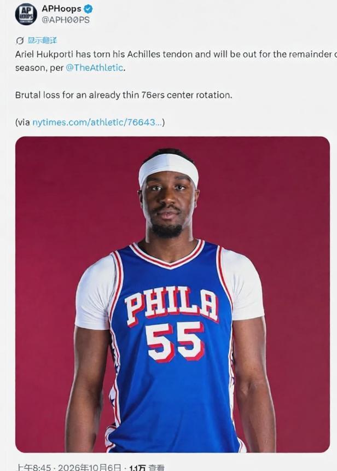The image size is (337, 471).
Task: Open the APHoops profile avatar
Action: 26,14
